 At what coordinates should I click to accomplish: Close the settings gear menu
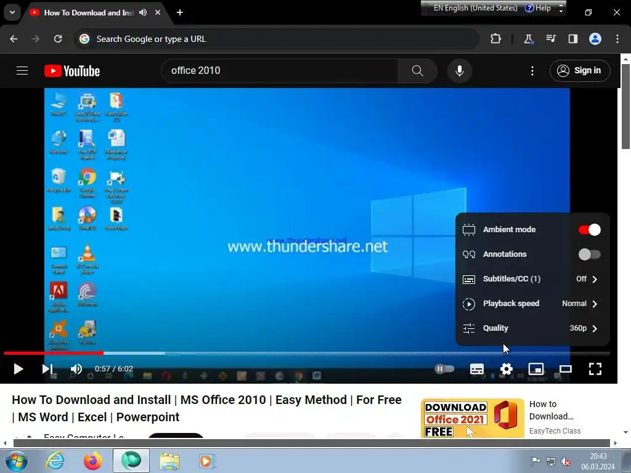(507, 369)
